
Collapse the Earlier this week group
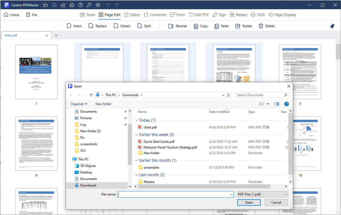click(137, 135)
